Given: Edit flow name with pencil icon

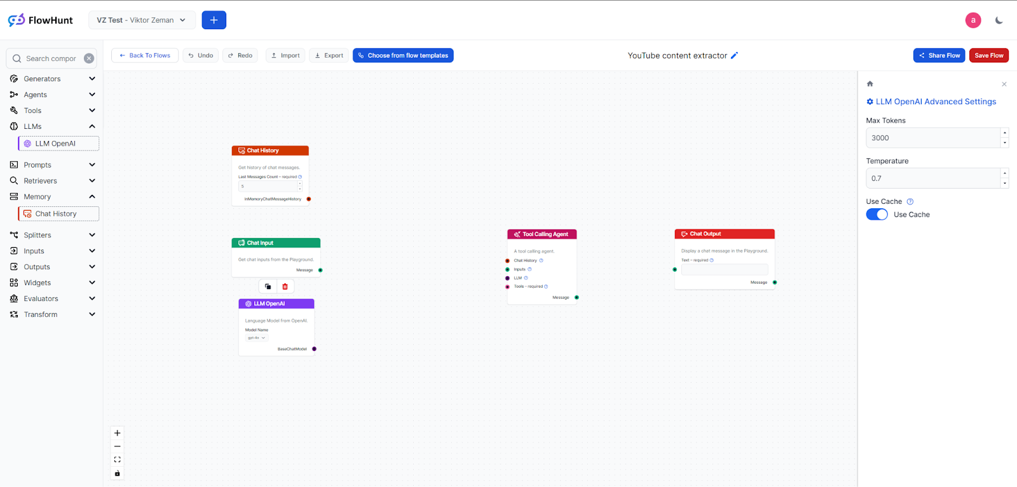Looking at the screenshot, I should pyautogui.click(x=734, y=55).
